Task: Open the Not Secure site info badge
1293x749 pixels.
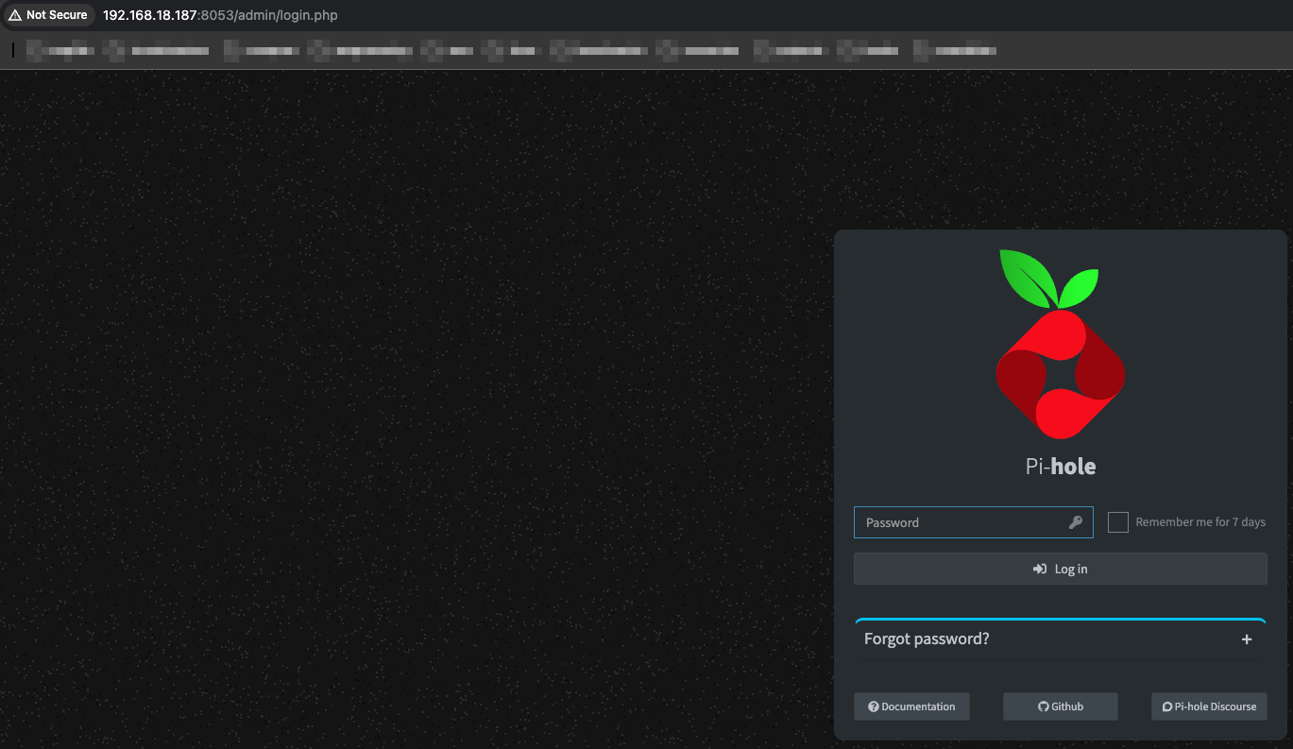Action: pyautogui.click(x=48, y=15)
